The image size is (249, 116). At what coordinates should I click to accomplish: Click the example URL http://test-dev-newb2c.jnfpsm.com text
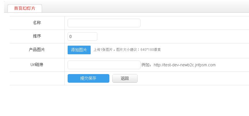click(185, 65)
